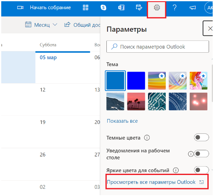Select the default blue theme swatch

[x=115, y=81]
